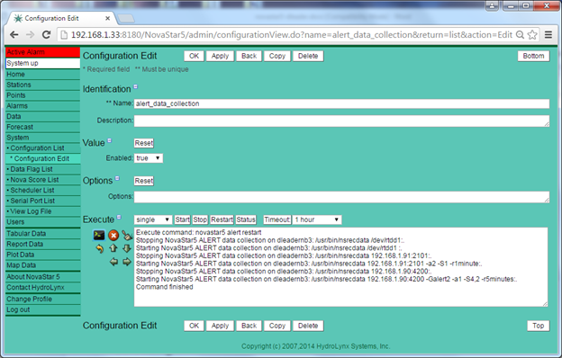Open Home in sidebar
This screenshot has height=358, width=562.
tap(42, 75)
